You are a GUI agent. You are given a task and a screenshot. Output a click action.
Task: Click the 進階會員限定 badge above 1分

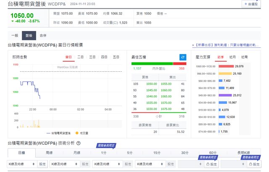(103, 146)
